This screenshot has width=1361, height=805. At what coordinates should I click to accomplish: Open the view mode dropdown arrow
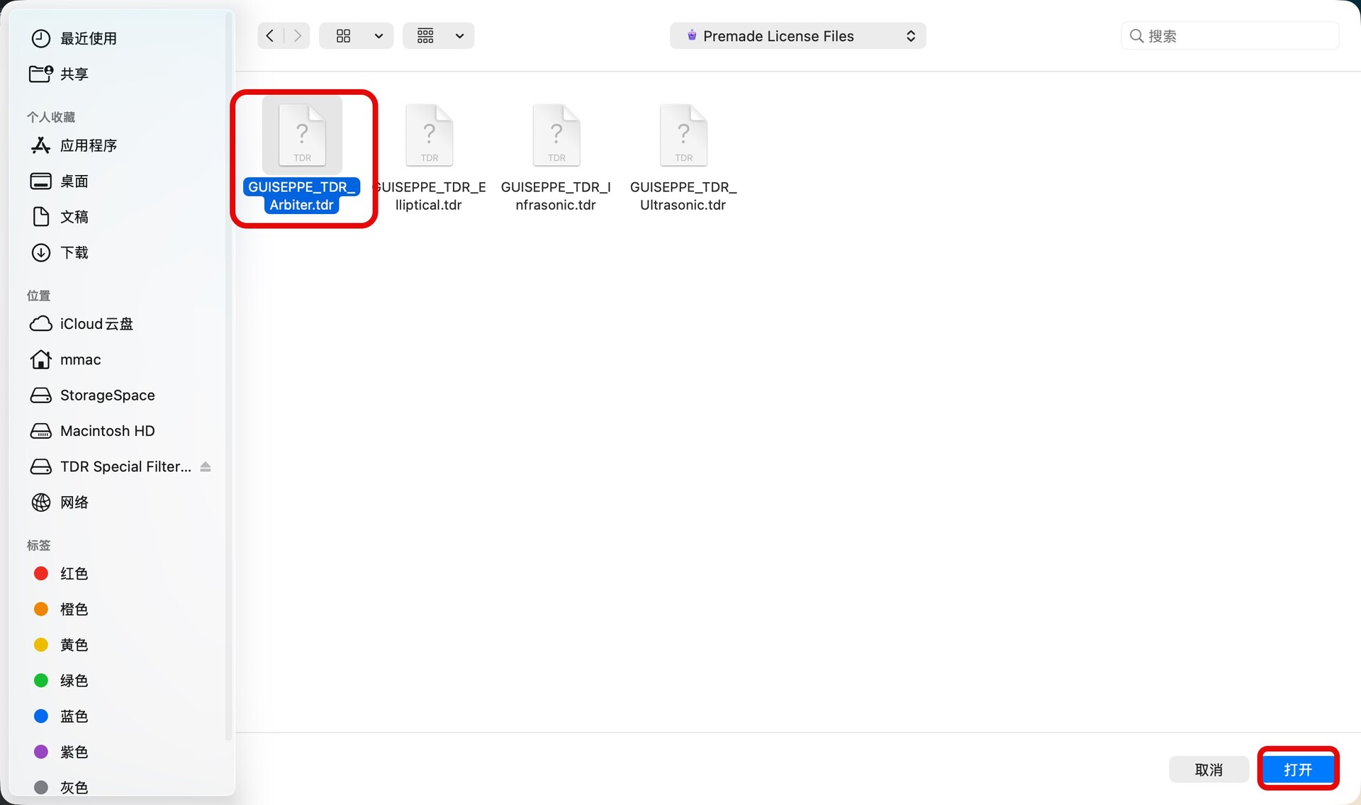pyautogui.click(x=379, y=35)
